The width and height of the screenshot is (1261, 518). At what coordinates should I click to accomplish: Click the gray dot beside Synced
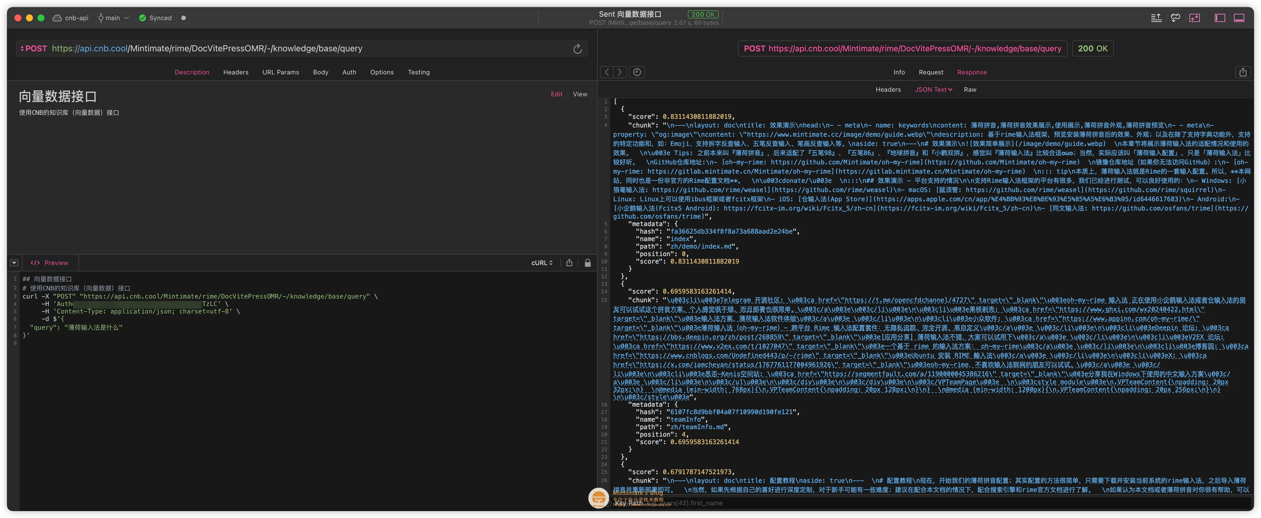click(x=184, y=18)
